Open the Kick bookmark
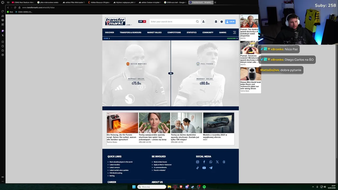 10,12
